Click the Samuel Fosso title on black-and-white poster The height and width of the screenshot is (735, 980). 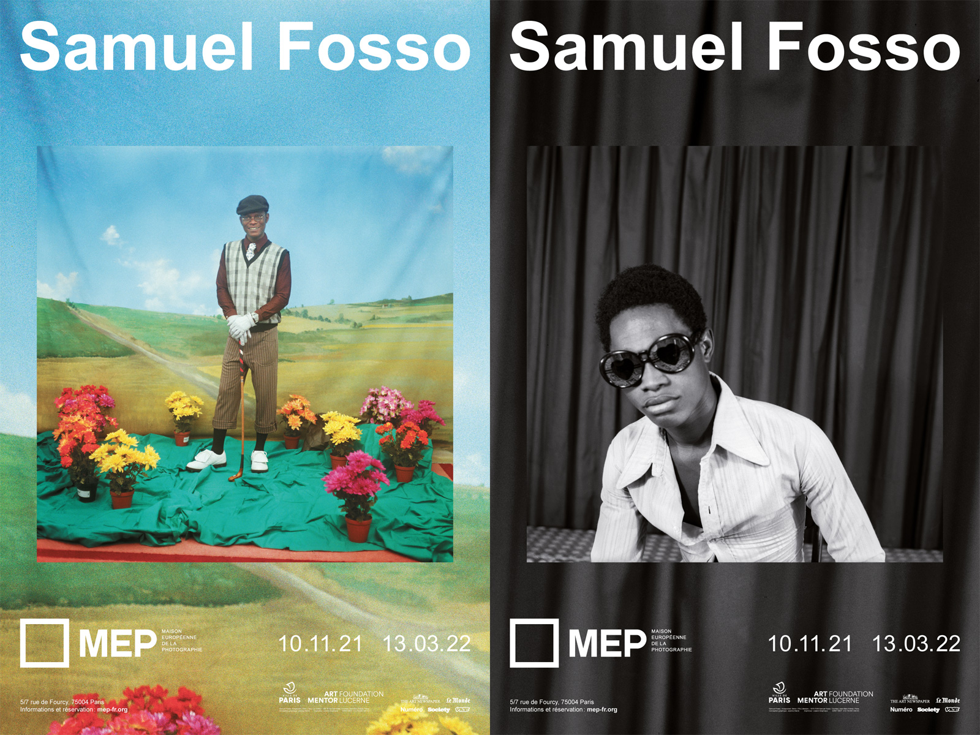point(734,48)
